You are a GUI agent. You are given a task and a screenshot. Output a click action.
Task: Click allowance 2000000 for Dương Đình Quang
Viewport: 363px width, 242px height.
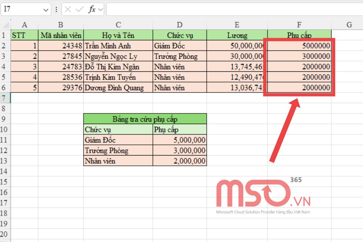coord(299,87)
